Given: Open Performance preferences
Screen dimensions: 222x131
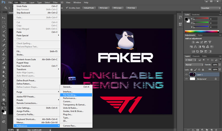Looking at the screenshot, I should [76, 98].
